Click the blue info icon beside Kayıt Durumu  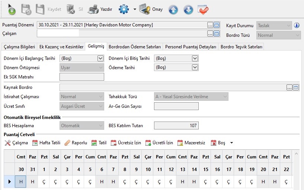point(297,26)
